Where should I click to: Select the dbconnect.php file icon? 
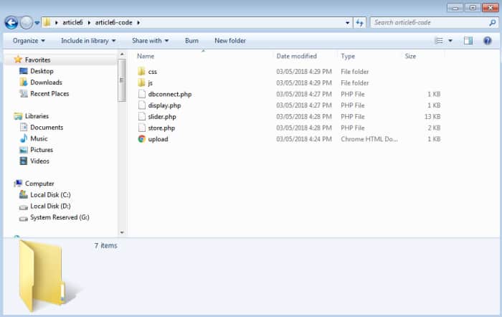(x=141, y=94)
